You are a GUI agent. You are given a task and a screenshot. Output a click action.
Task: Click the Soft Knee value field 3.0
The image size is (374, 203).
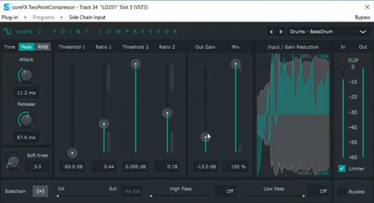(37, 167)
